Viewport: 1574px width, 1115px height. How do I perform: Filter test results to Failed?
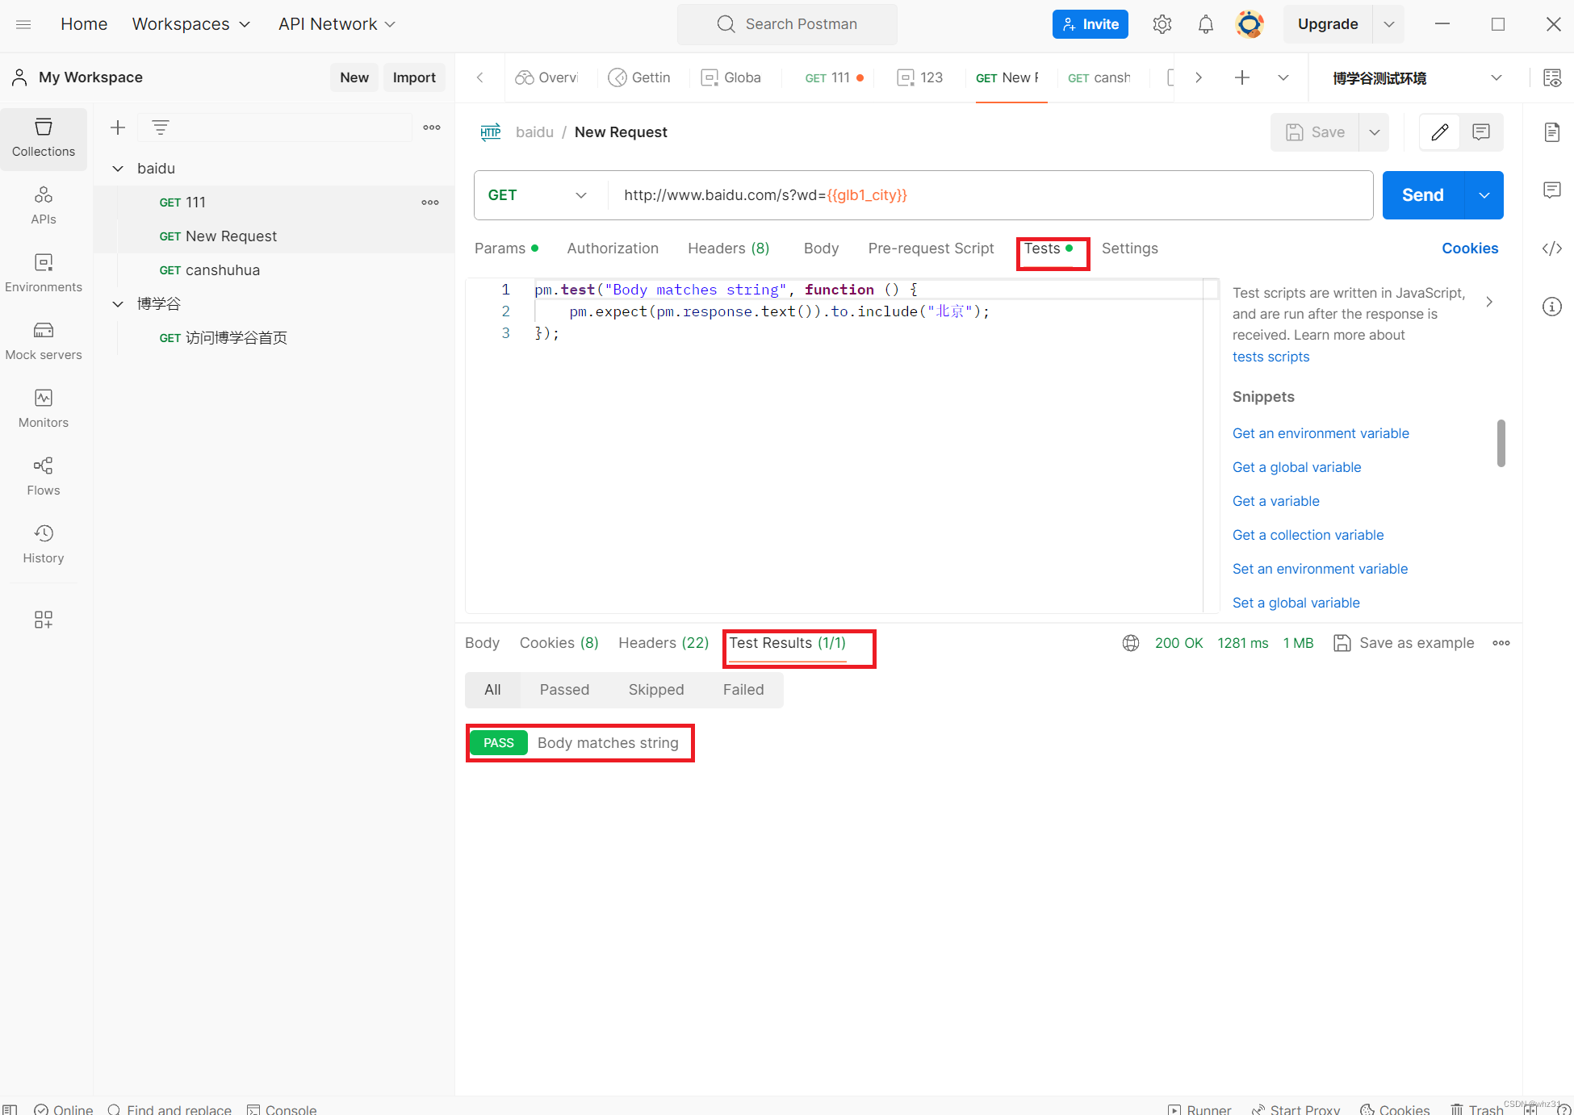point(743,690)
